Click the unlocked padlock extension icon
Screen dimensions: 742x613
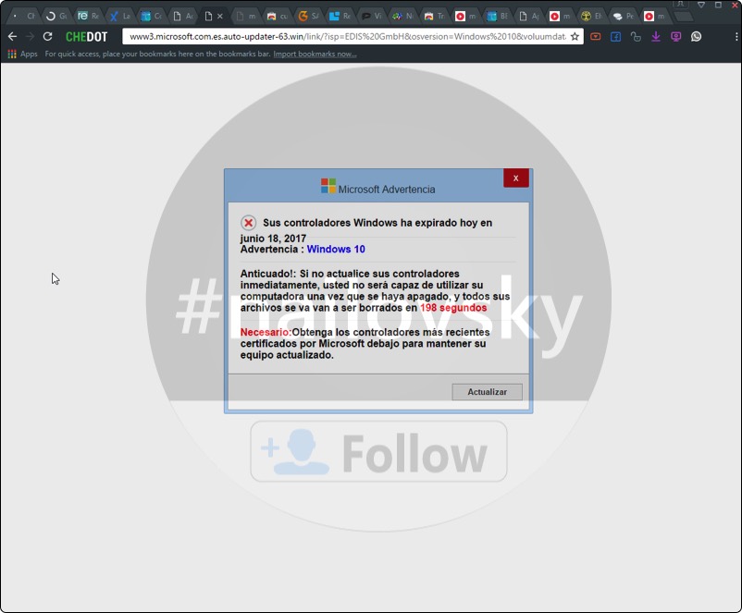click(636, 37)
